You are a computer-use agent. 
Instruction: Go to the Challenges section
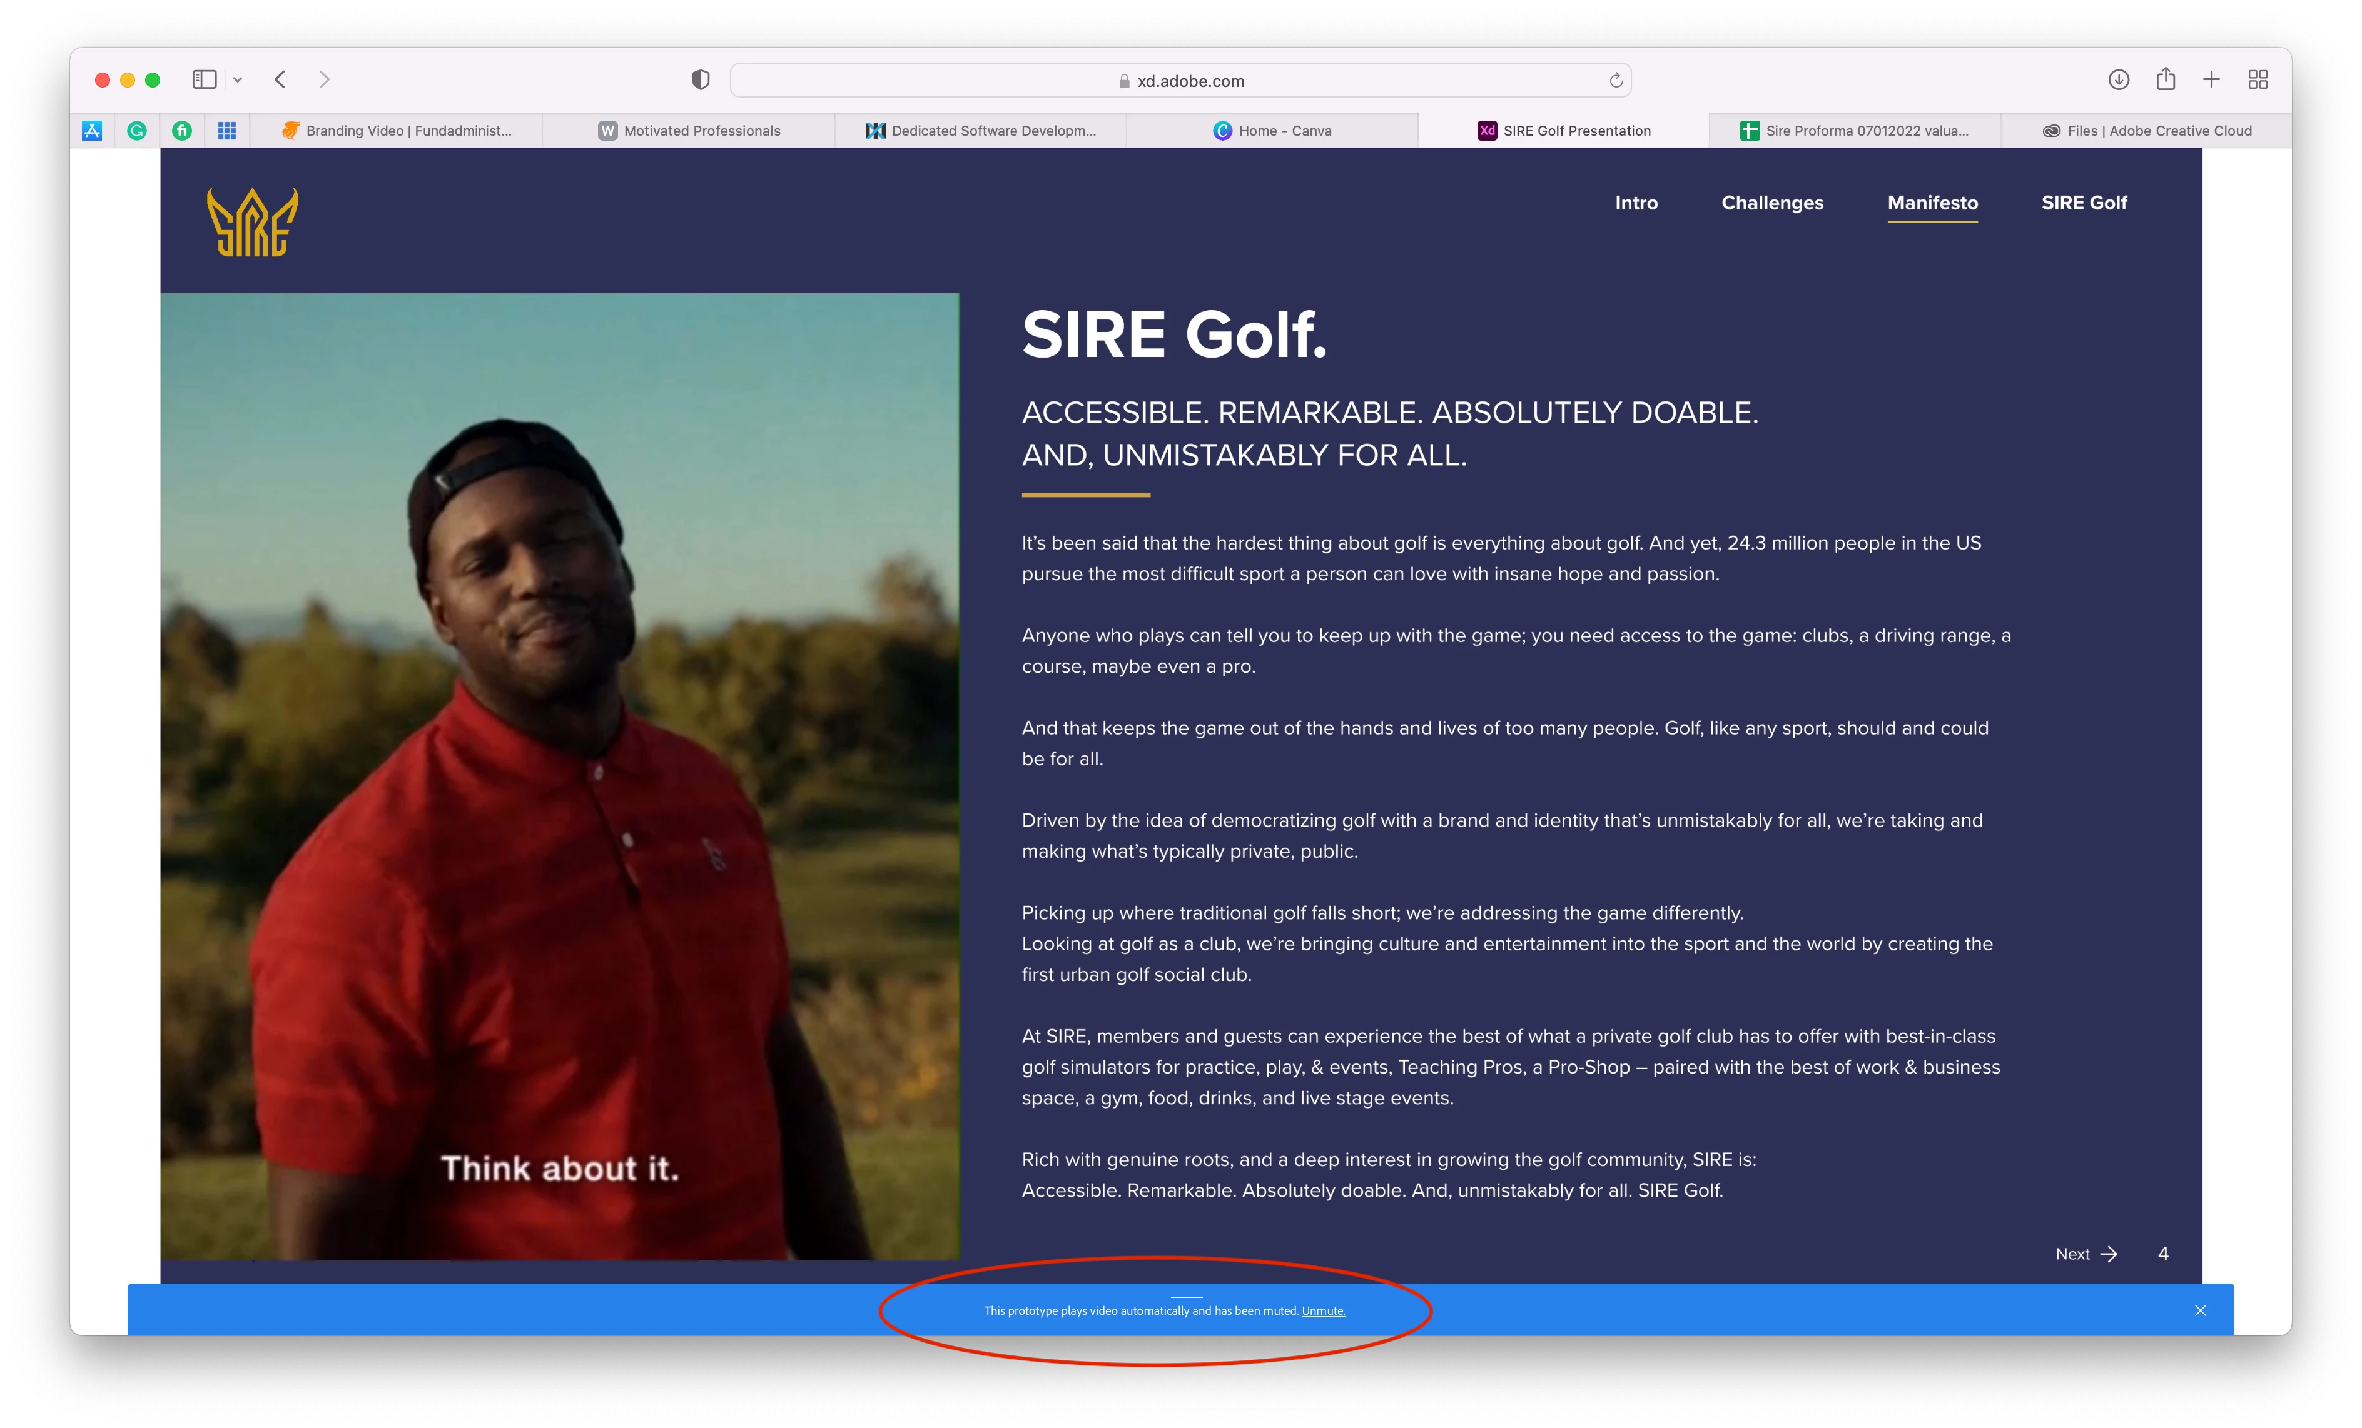[1771, 203]
